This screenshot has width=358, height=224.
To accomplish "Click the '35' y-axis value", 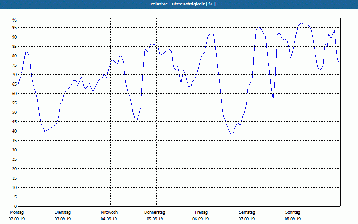I will point(14,141).
